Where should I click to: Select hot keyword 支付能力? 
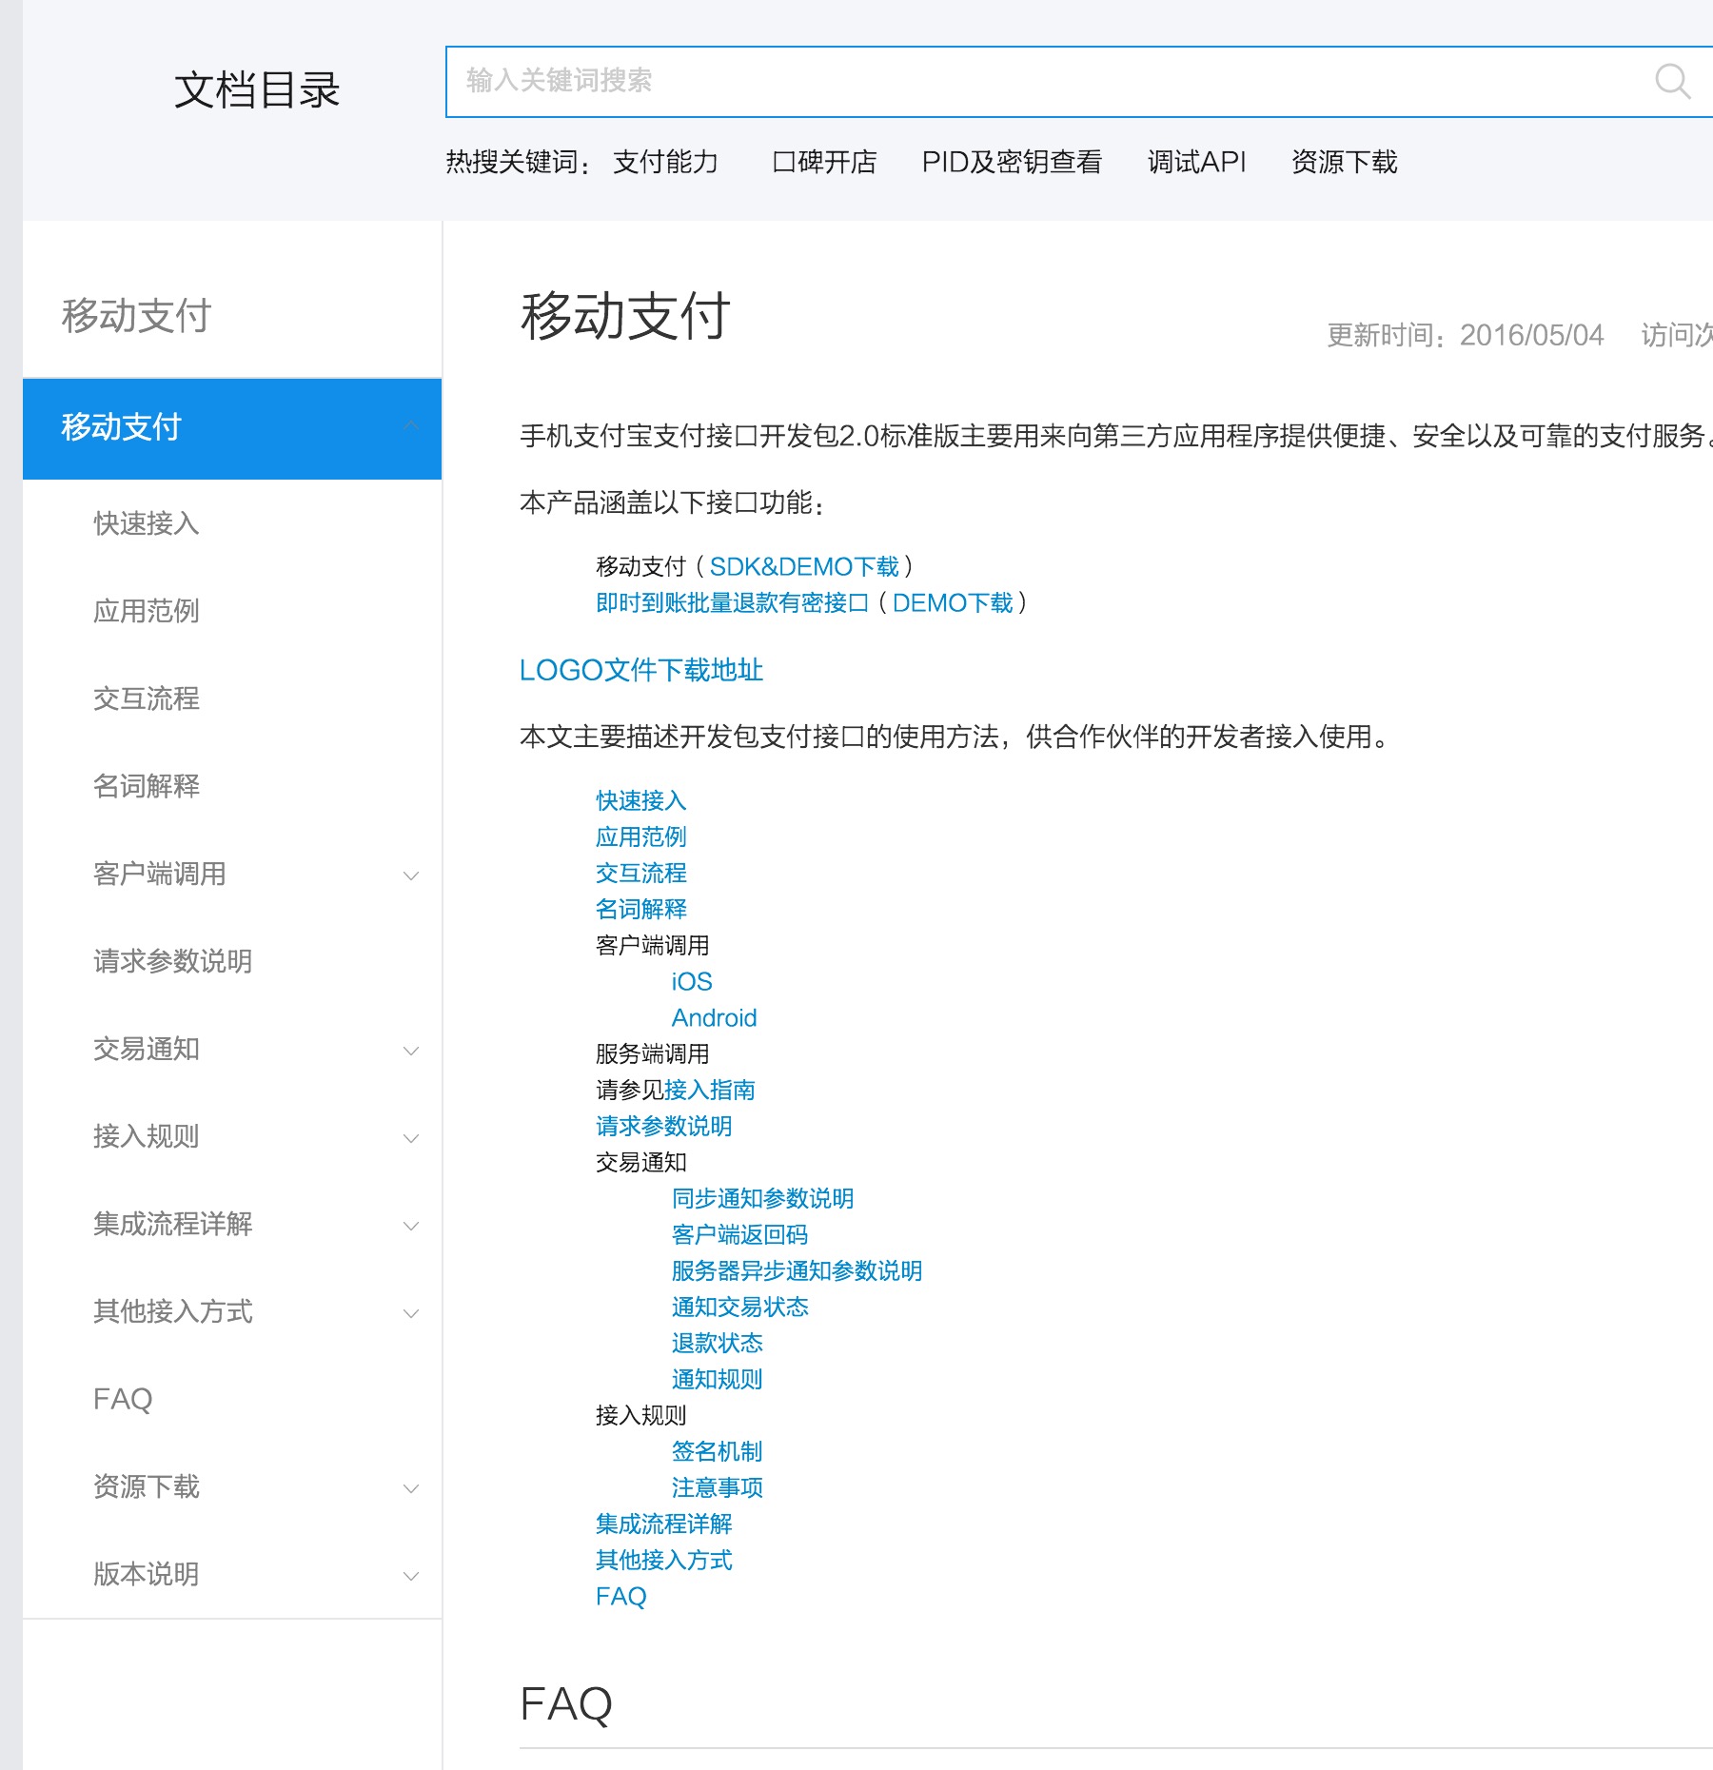[665, 162]
